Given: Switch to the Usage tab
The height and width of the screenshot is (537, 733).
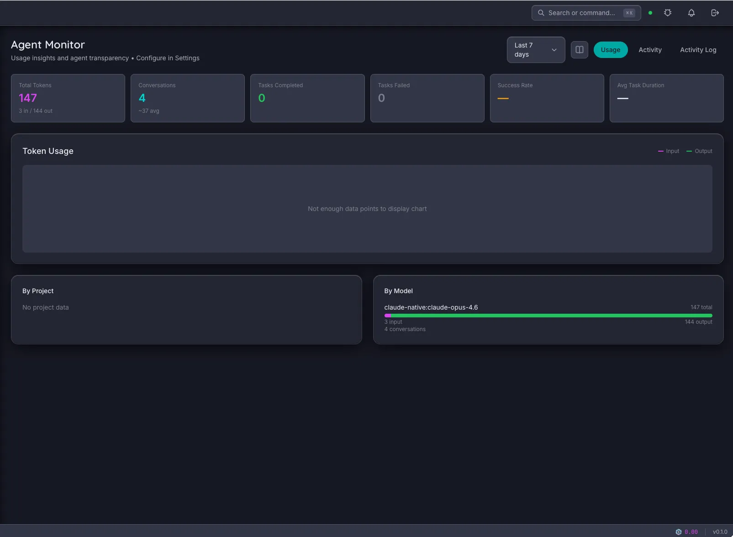Looking at the screenshot, I should point(611,50).
